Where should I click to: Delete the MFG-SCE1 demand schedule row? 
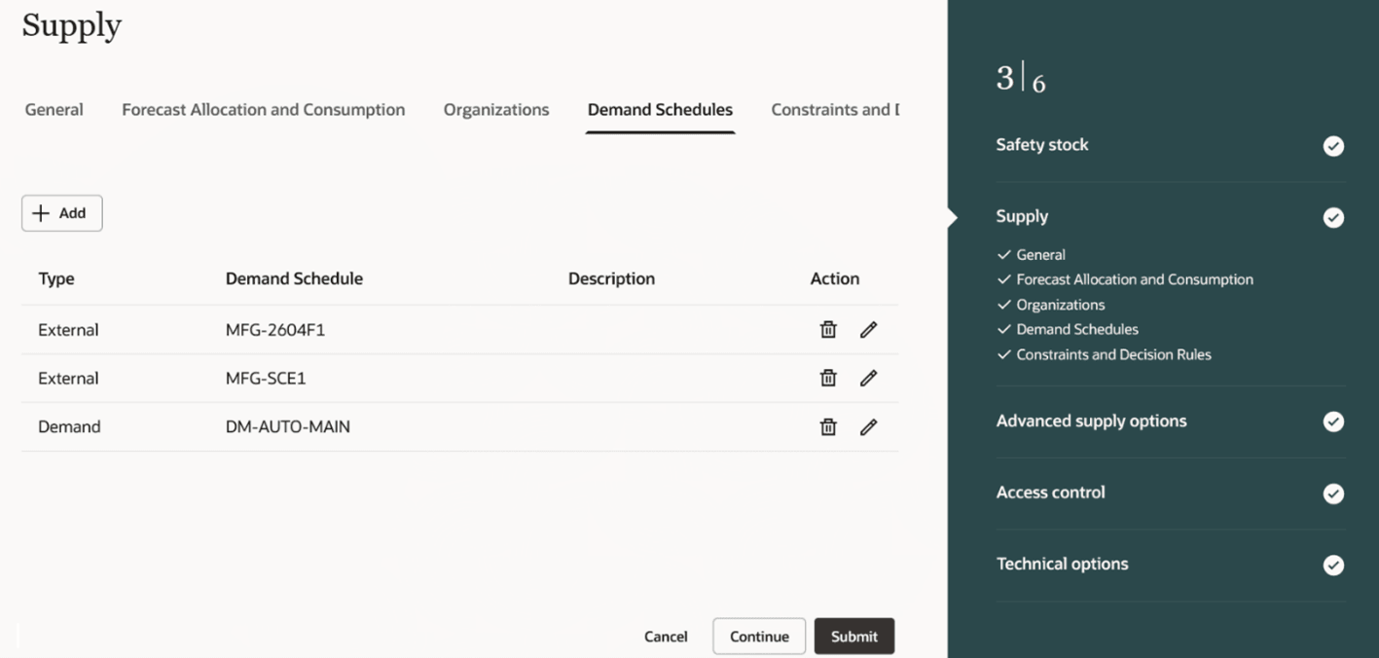(x=828, y=378)
